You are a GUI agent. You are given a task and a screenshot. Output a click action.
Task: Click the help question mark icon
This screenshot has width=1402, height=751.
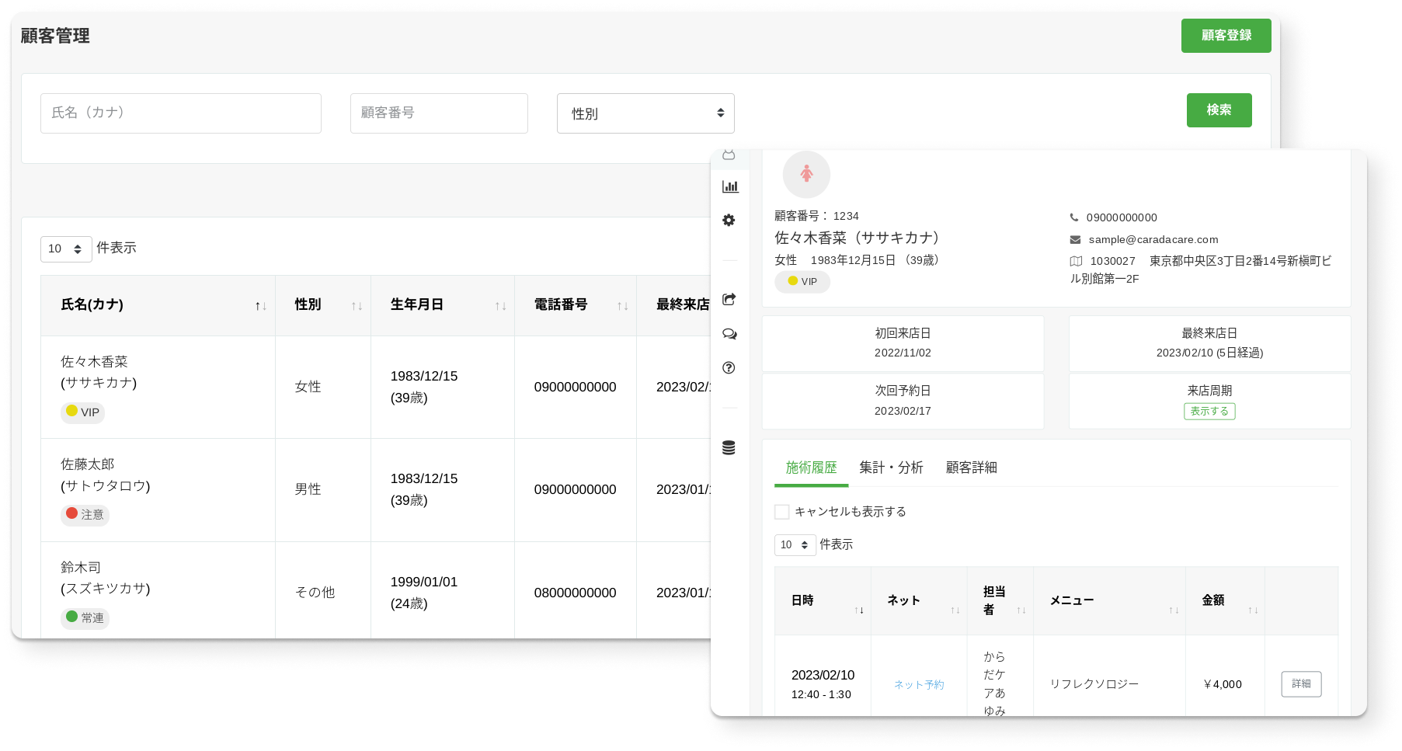pyautogui.click(x=729, y=368)
